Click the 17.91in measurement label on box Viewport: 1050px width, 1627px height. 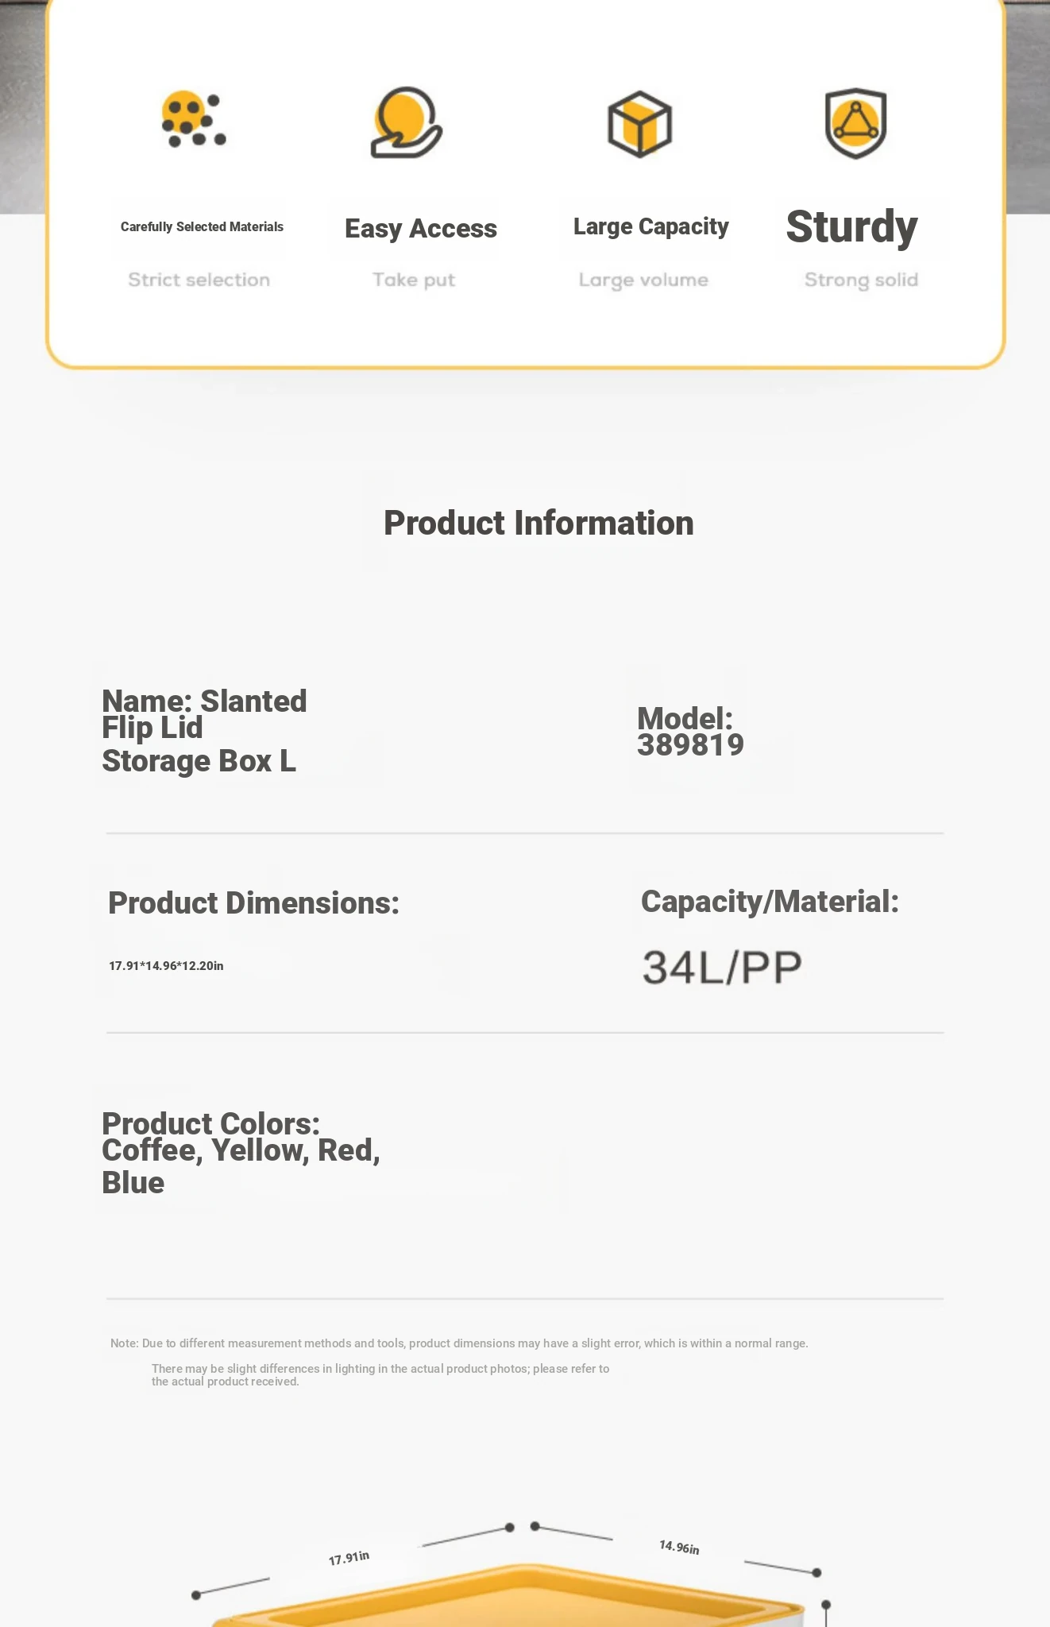[x=349, y=1558]
